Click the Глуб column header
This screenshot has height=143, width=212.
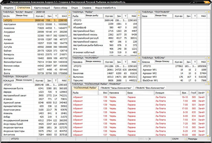[x=193, y=93]
